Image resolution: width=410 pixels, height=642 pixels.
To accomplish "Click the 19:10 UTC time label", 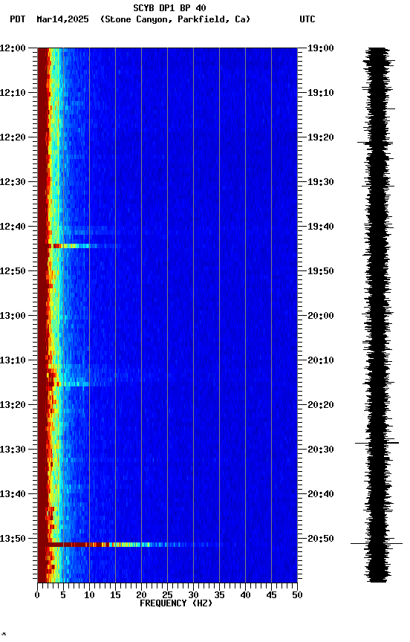I will (x=321, y=93).
